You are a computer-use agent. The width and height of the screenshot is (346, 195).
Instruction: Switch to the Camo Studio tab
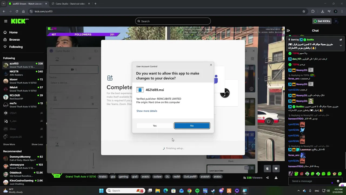(70, 4)
